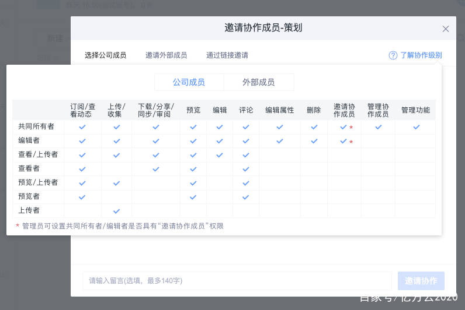Viewport: 465px width, 310px height.
Task: Open 选择公司成员 tab
Action: coord(105,55)
